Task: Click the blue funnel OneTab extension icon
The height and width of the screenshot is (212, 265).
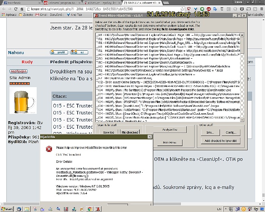Action: point(196,9)
